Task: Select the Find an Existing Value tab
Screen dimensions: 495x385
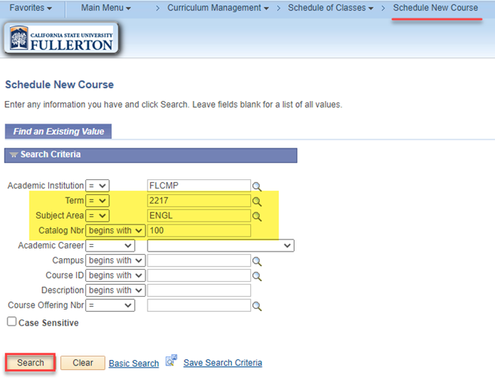Action: pos(58,131)
